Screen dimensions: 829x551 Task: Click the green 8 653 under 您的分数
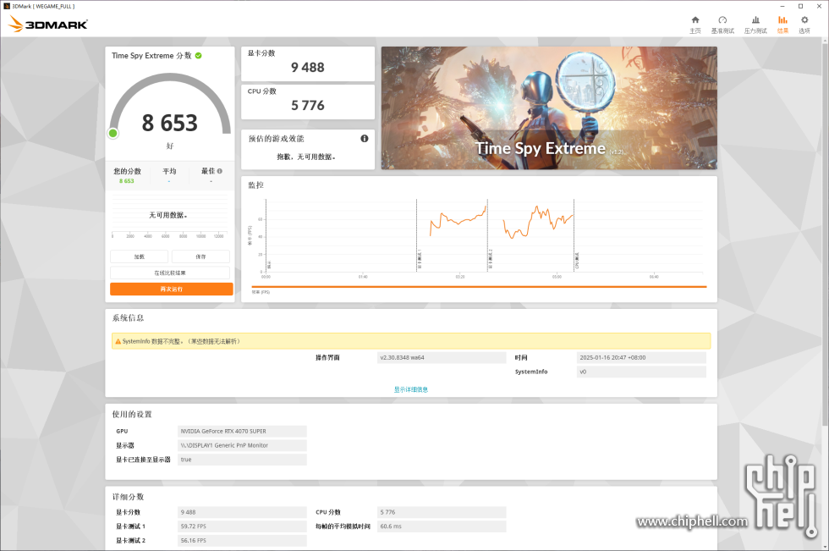click(x=126, y=181)
